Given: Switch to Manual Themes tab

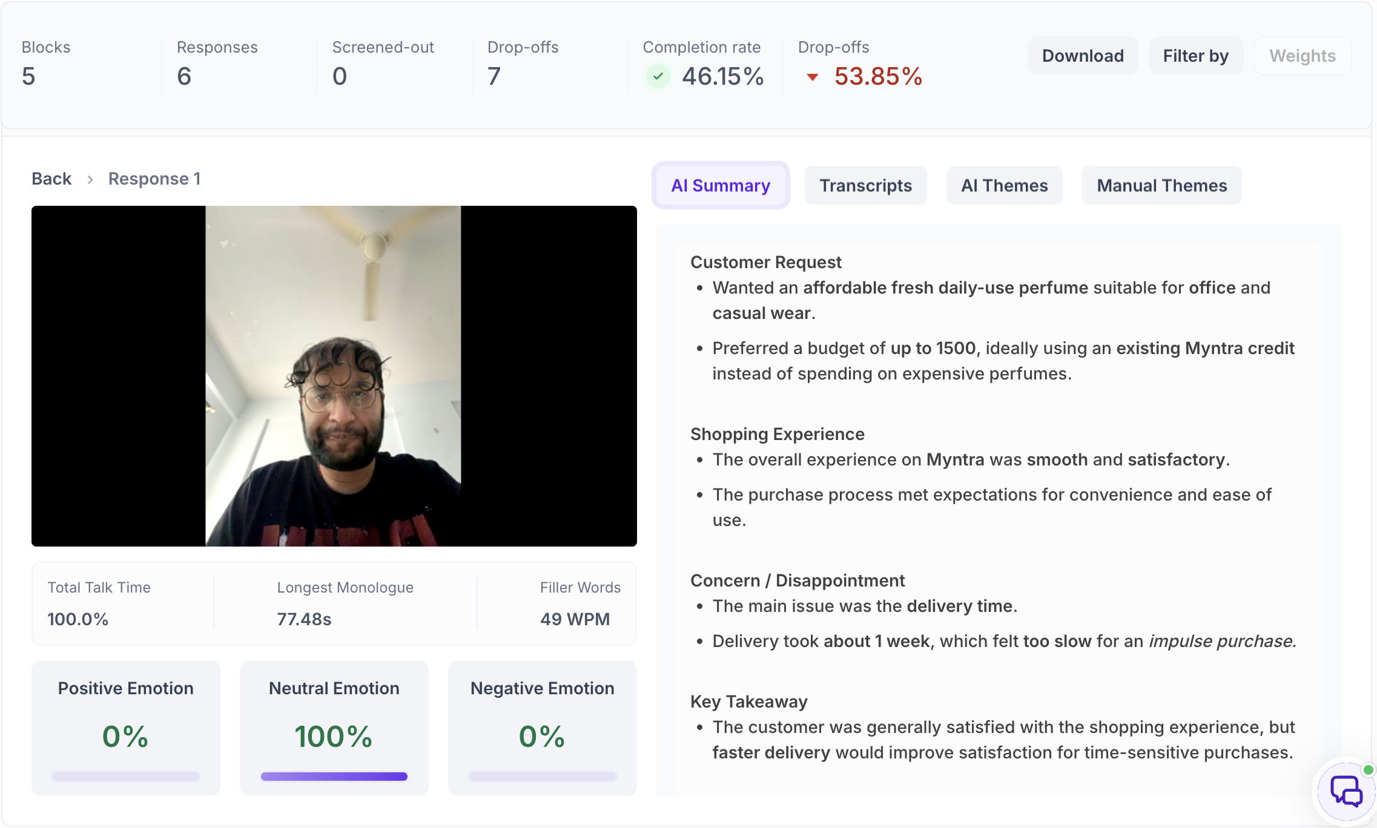Looking at the screenshot, I should [1161, 185].
